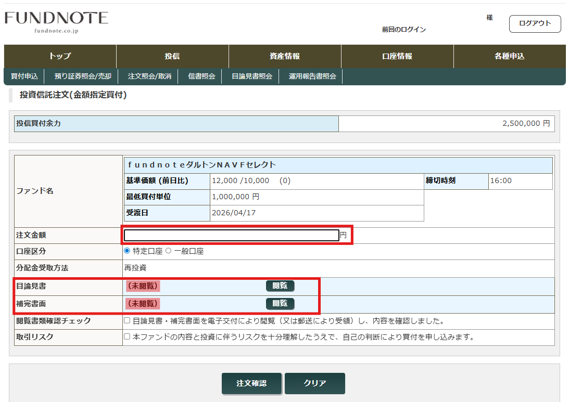
Task: Choose the 一般口座 radio button
Action: tap(168, 251)
